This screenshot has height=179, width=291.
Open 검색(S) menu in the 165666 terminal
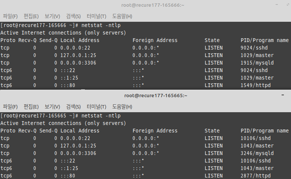pos(73,16)
